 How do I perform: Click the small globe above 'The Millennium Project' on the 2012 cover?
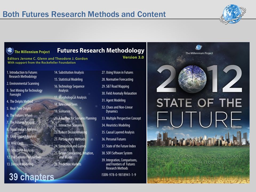198,47
